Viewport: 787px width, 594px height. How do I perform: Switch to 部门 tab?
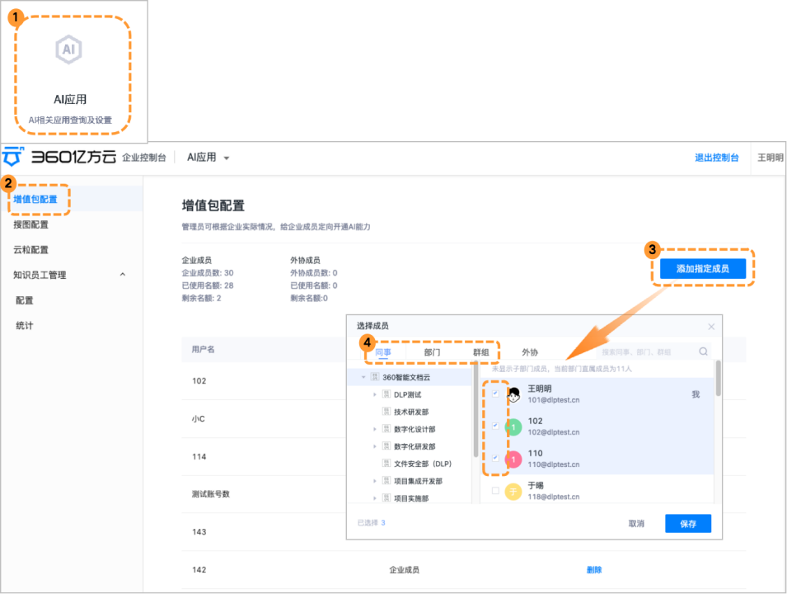pos(432,352)
